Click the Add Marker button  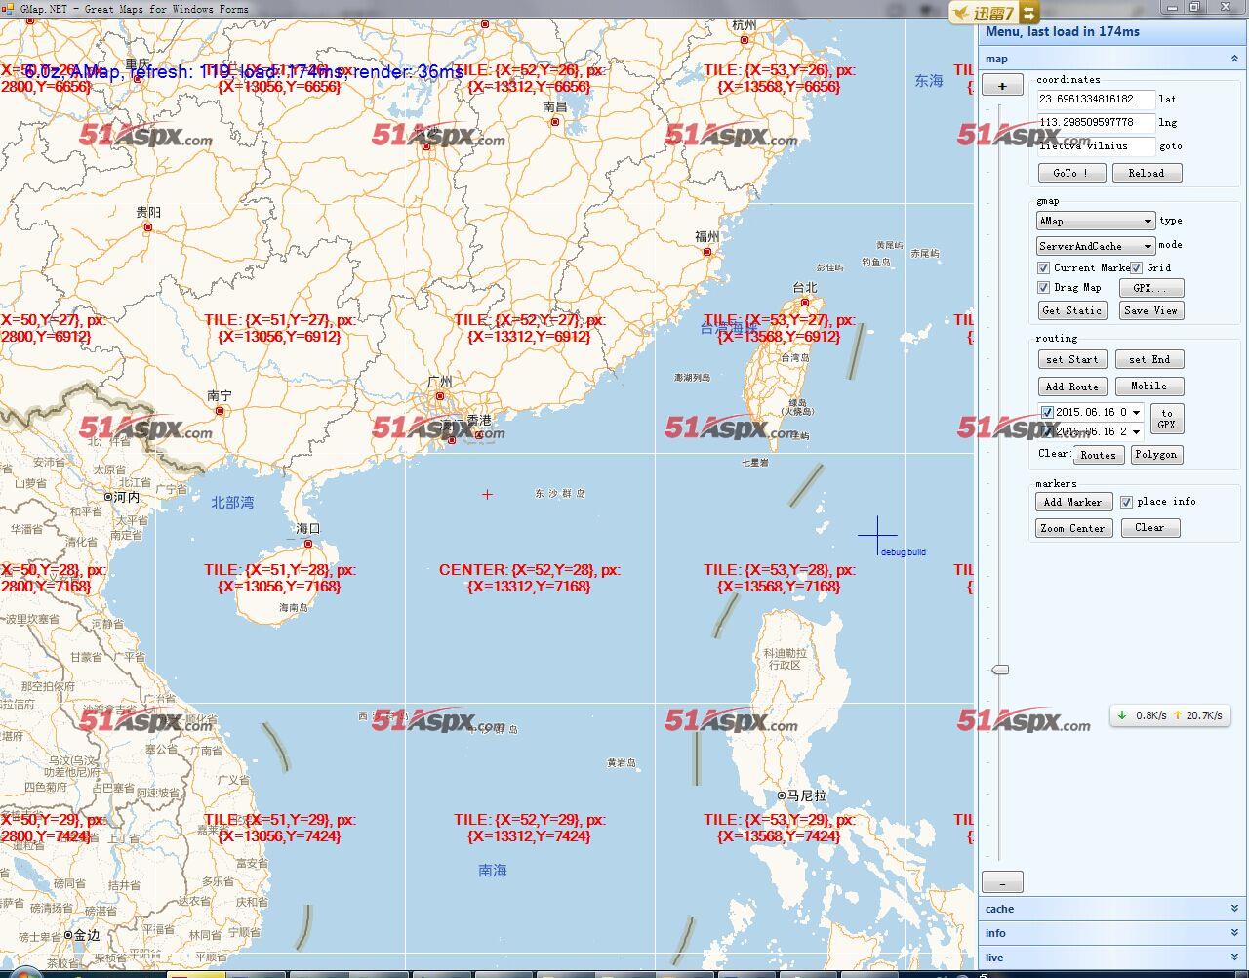[1072, 502]
